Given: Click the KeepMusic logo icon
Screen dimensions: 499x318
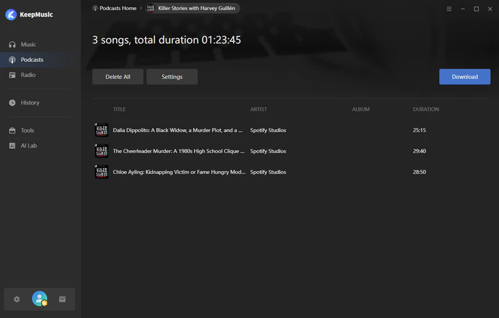Looking at the screenshot, I should coord(11,14).
